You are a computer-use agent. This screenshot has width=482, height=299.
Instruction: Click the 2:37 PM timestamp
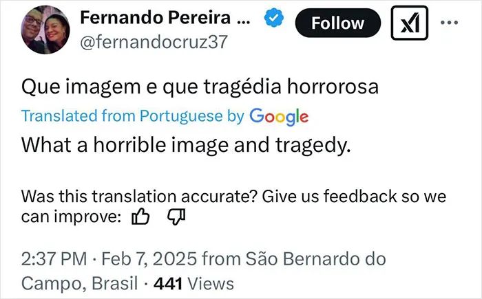[x=54, y=258]
